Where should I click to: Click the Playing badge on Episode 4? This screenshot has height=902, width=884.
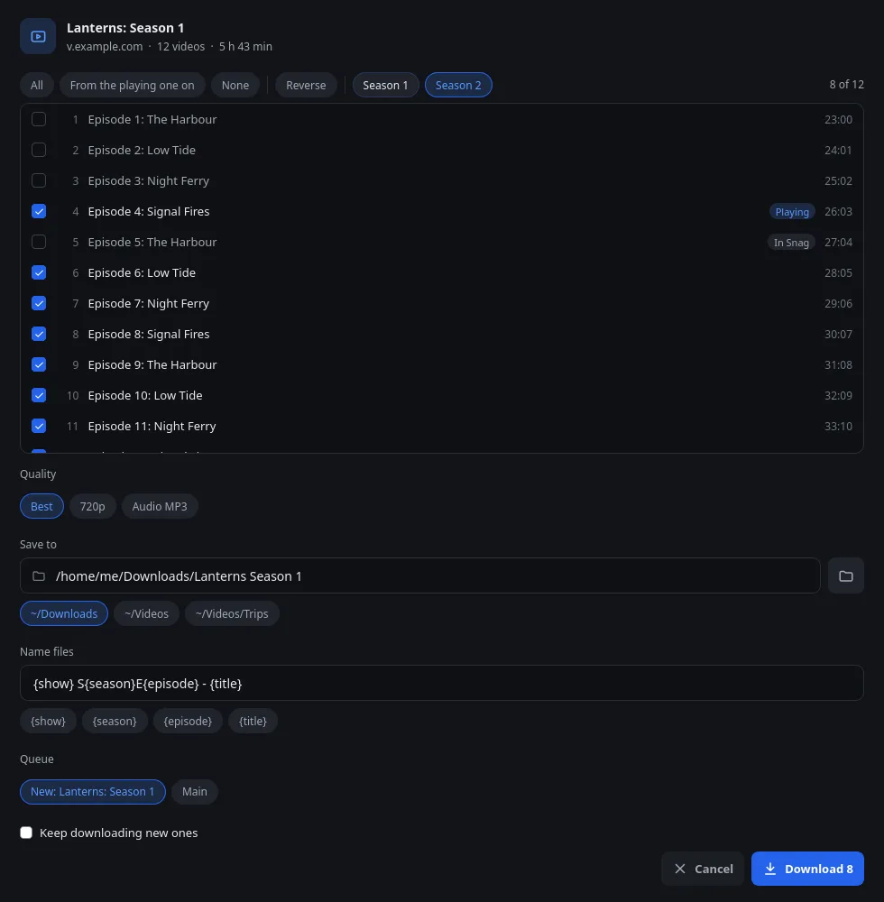792,212
